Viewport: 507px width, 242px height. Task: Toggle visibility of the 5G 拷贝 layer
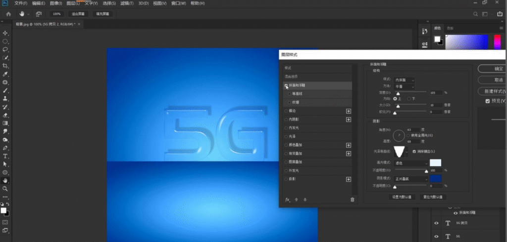[436, 223]
